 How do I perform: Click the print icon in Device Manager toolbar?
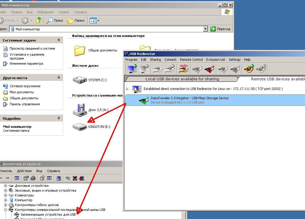pyautogui.click(x=33, y=178)
